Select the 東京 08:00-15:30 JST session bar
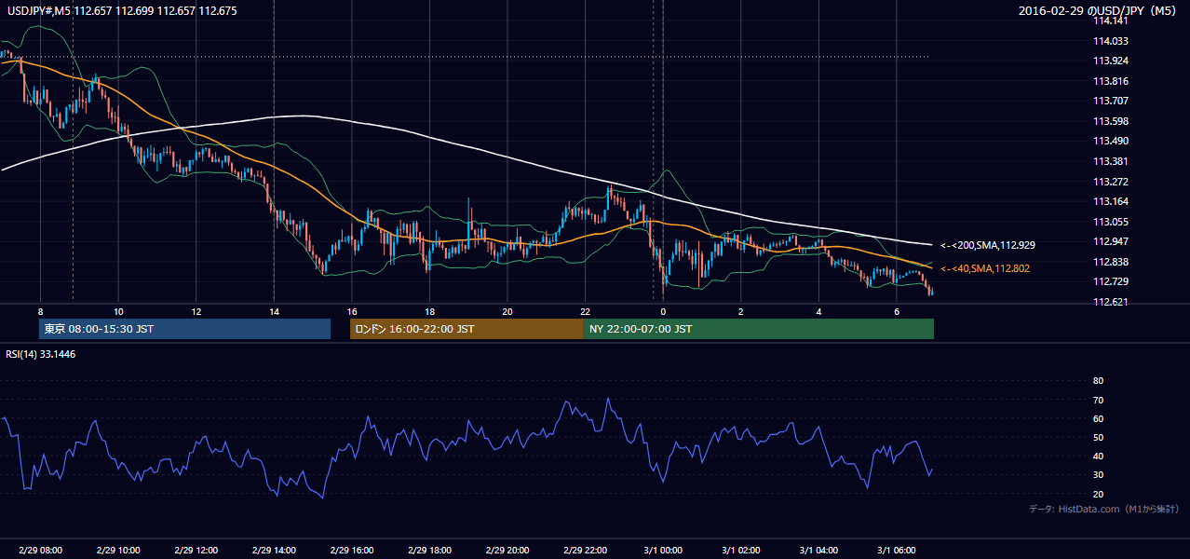1190x559 pixels. (x=184, y=329)
